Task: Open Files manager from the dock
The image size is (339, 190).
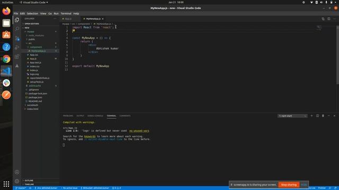Action: tap(6, 23)
